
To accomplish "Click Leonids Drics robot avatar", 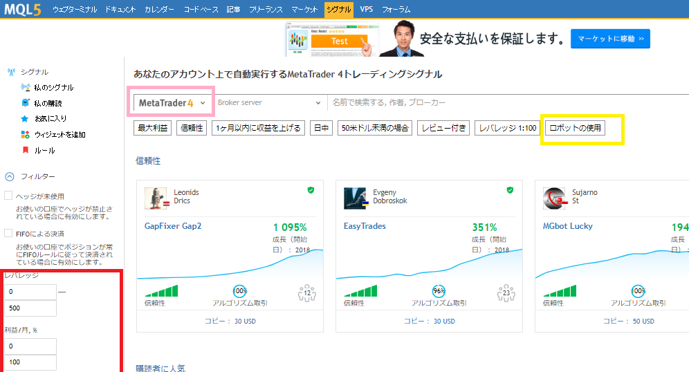I will point(156,198).
